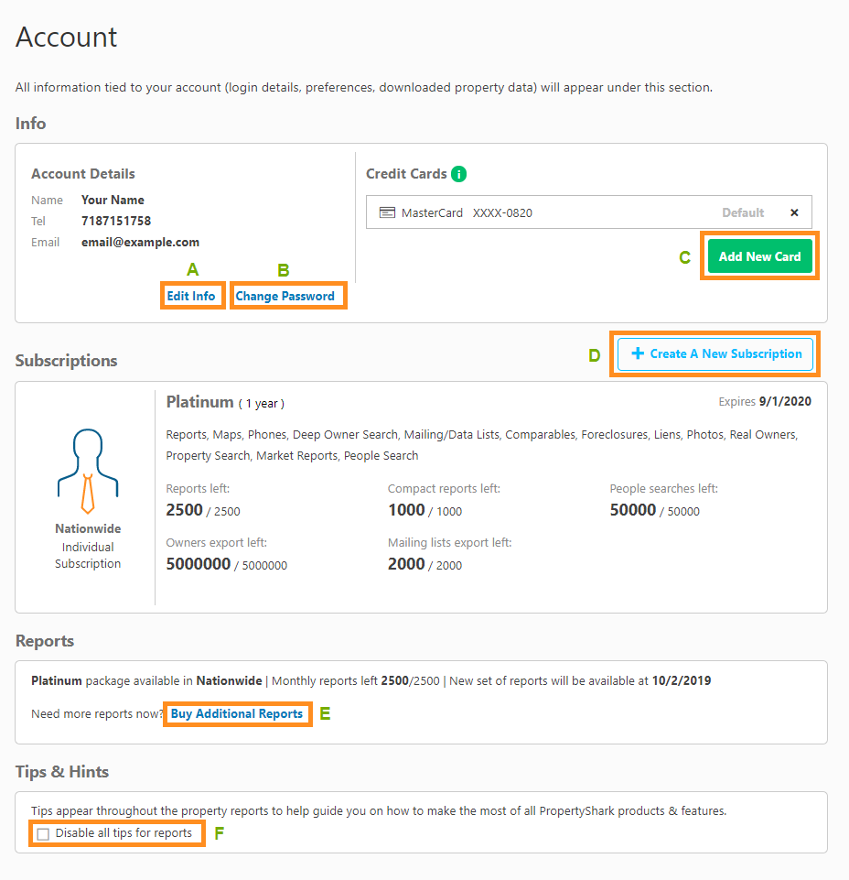Click the People searches left 50000 value
The width and height of the screenshot is (849, 880).
632,509
